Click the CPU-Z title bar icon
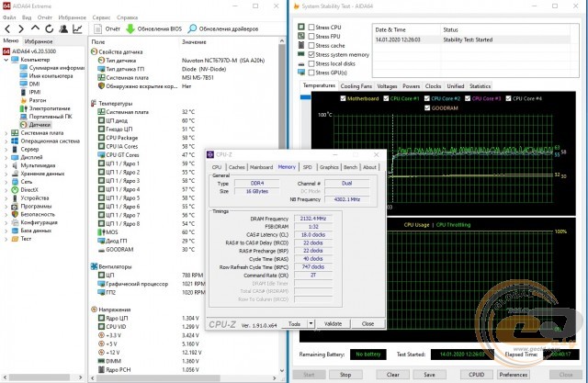This screenshot has width=588, height=383. coord(210,154)
